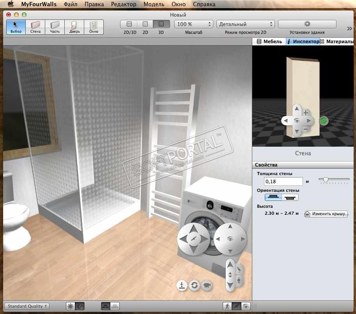The height and width of the screenshot is (314, 356).
Task: Look down with eye pad arrow
Action: click(230, 251)
